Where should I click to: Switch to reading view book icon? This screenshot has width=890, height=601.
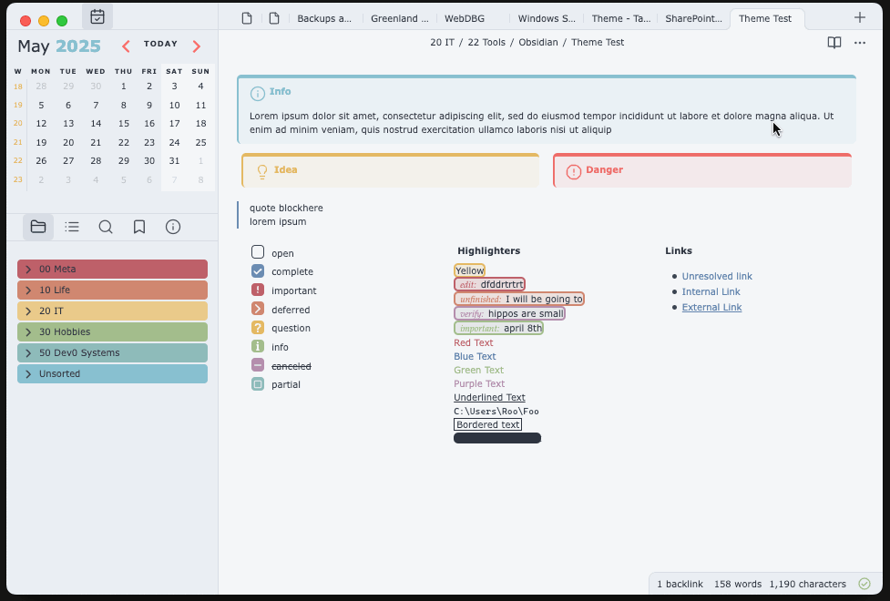[834, 43]
